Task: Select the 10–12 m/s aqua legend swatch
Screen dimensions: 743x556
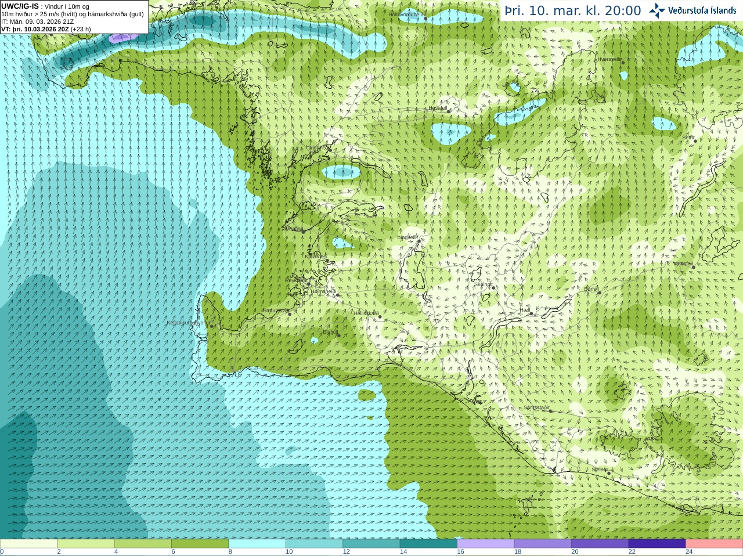Action: pyautogui.click(x=314, y=544)
